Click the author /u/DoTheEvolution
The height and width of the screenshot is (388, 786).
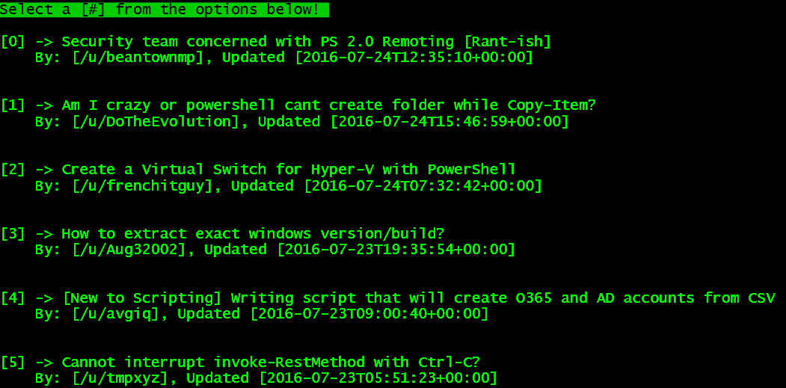tap(156, 122)
